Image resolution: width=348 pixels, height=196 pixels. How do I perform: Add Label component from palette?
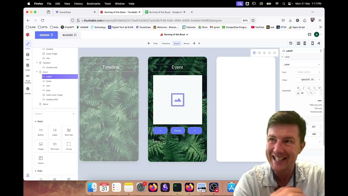55,132
